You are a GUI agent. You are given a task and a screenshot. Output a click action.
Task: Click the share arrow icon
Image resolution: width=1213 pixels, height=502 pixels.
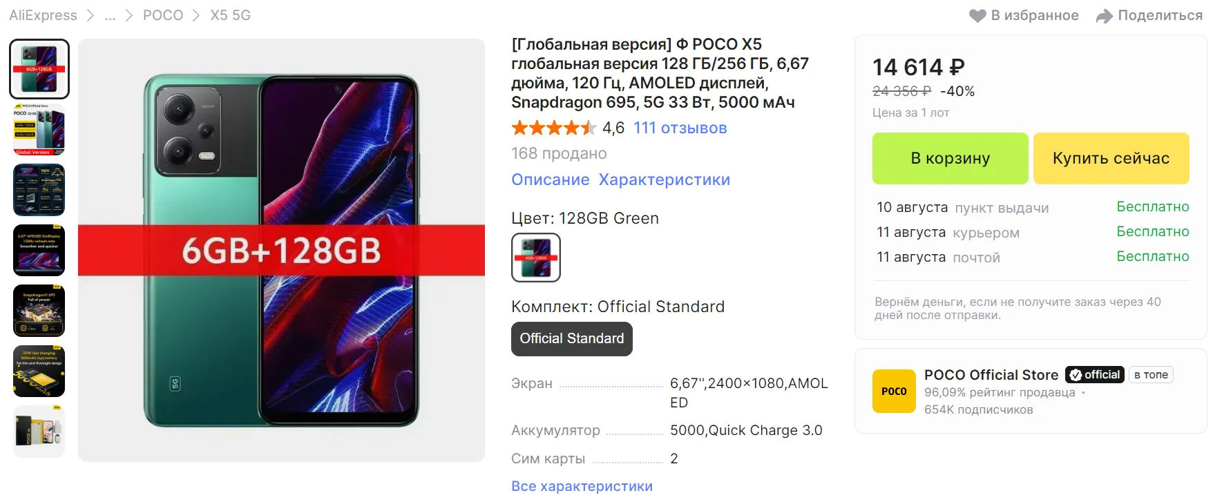1104,16
